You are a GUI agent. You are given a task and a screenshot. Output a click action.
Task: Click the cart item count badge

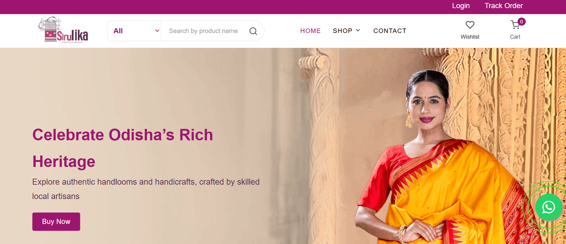click(521, 22)
